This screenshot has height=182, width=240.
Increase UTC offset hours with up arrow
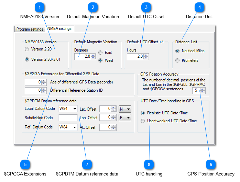tap(146, 55)
